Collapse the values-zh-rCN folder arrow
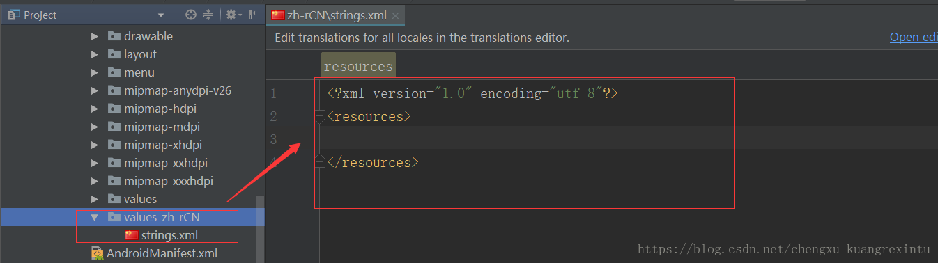938x263 pixels. (x=95, y=217)
